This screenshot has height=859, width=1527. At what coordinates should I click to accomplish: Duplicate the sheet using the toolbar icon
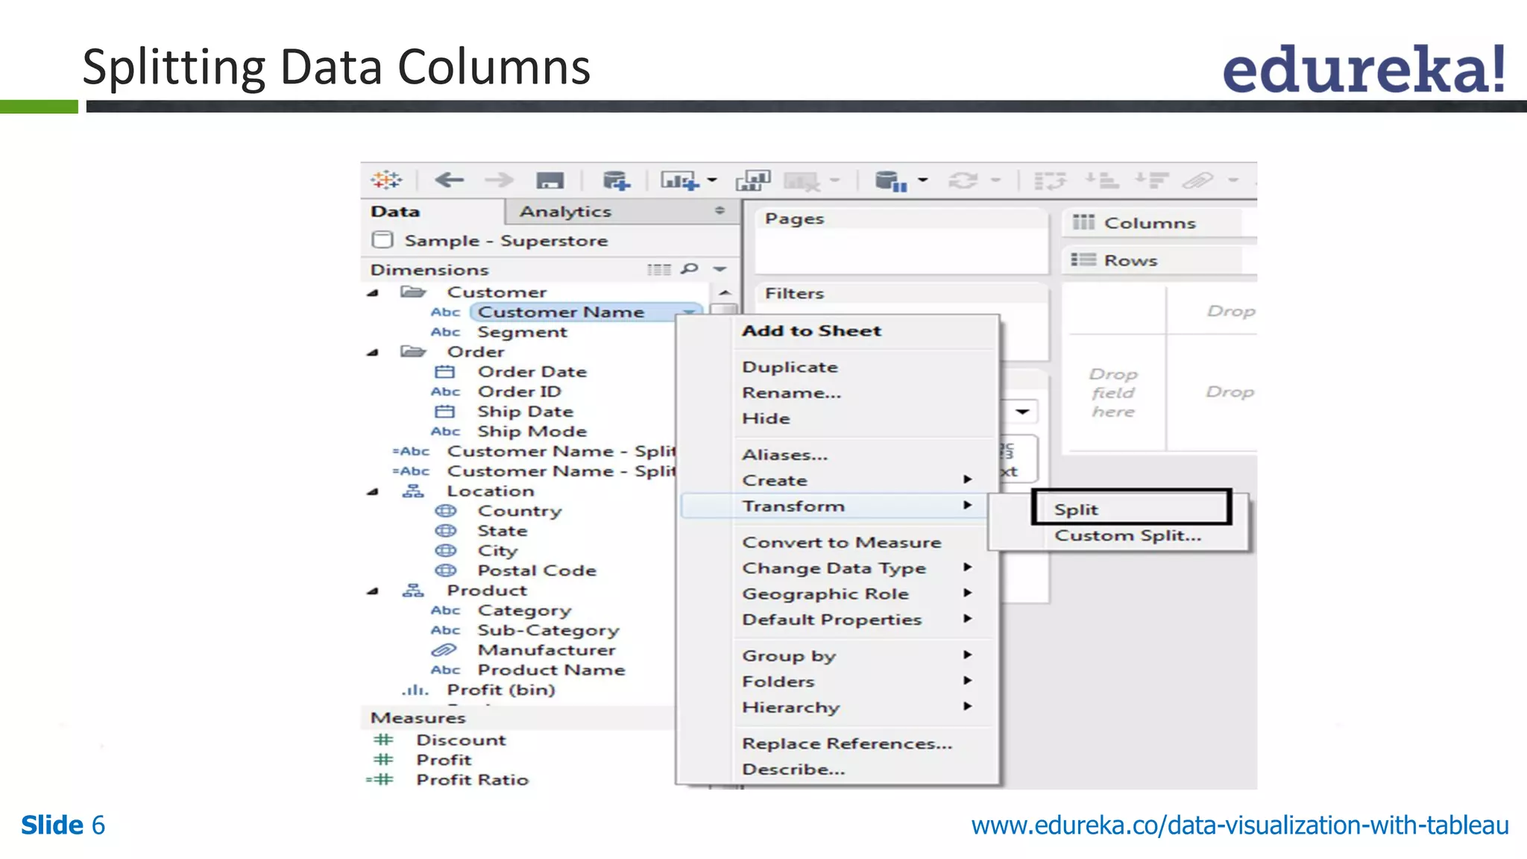coord(753,180)
